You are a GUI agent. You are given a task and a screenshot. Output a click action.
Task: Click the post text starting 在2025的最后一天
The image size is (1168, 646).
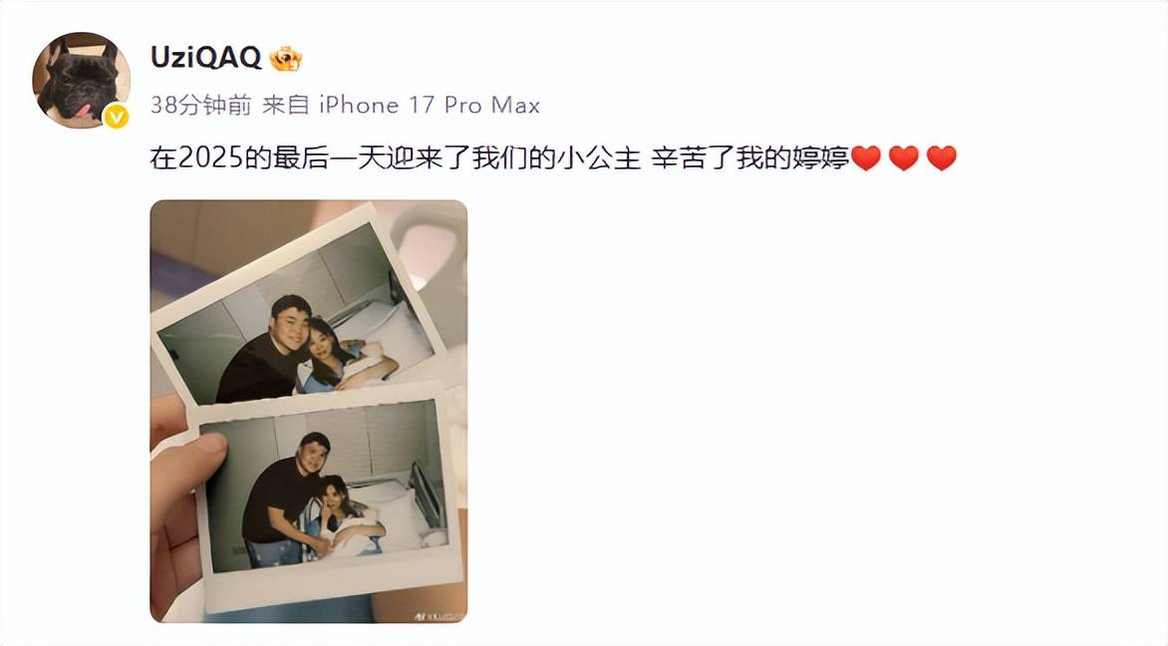click(x=499, y=159)
